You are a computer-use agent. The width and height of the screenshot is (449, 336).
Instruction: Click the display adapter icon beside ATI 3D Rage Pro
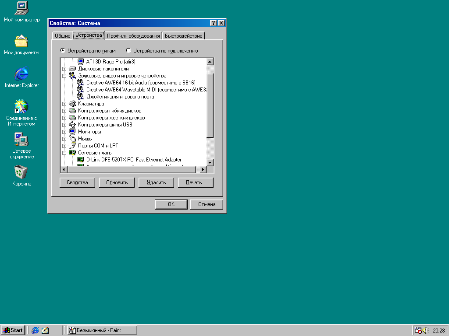tap(81, 61)
